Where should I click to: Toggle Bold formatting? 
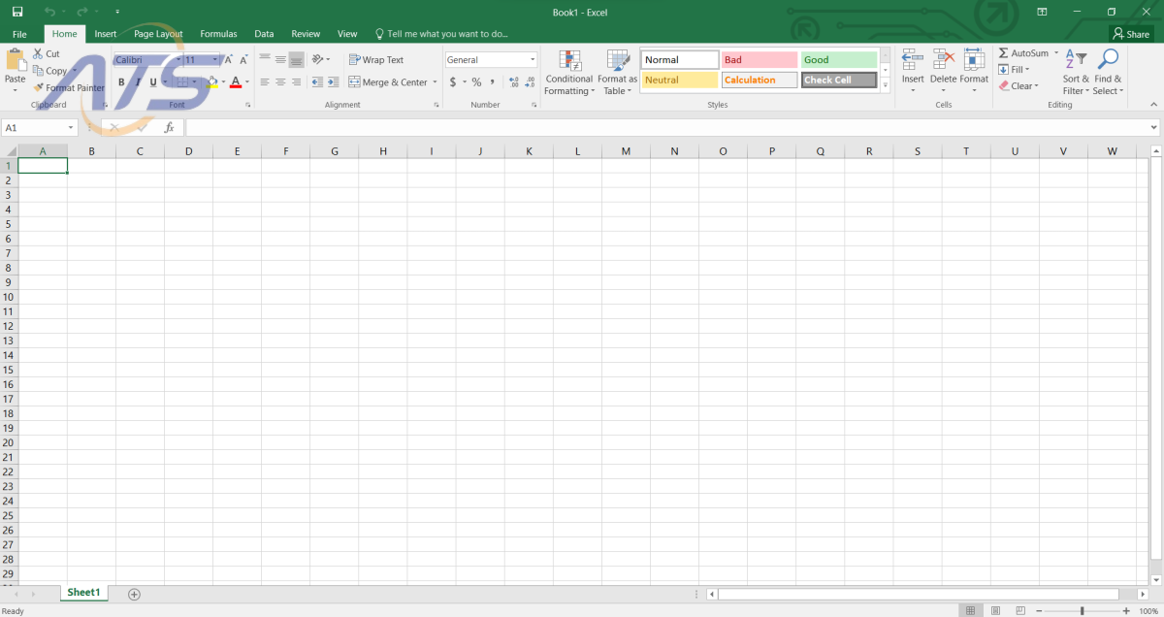click(x=121, y=82)
